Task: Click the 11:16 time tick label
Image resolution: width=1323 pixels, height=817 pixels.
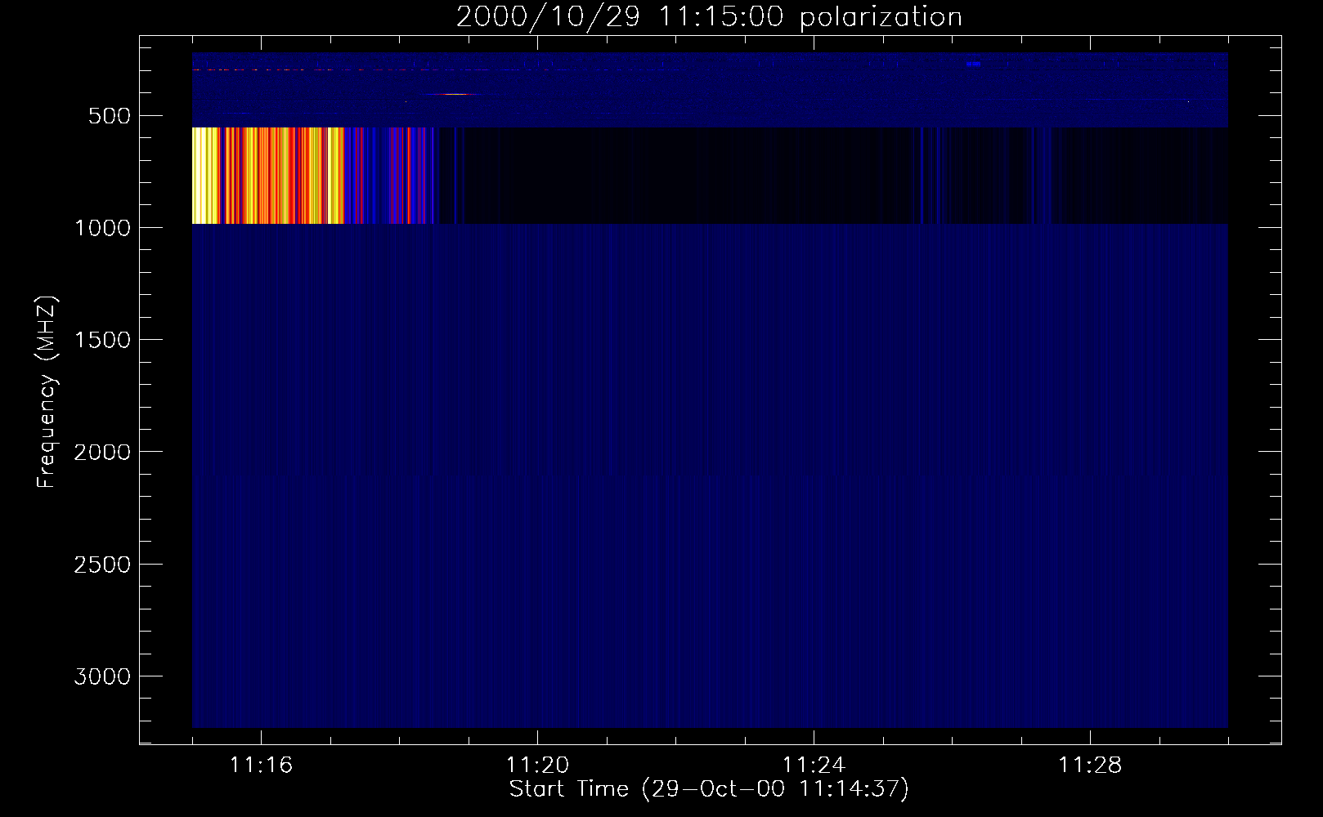Action: point(262,766)
